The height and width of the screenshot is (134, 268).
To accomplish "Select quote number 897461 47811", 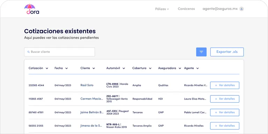I will tap(36, 112).
